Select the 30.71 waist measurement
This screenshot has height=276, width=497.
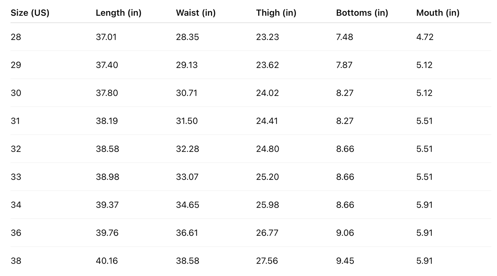[187, 93]
